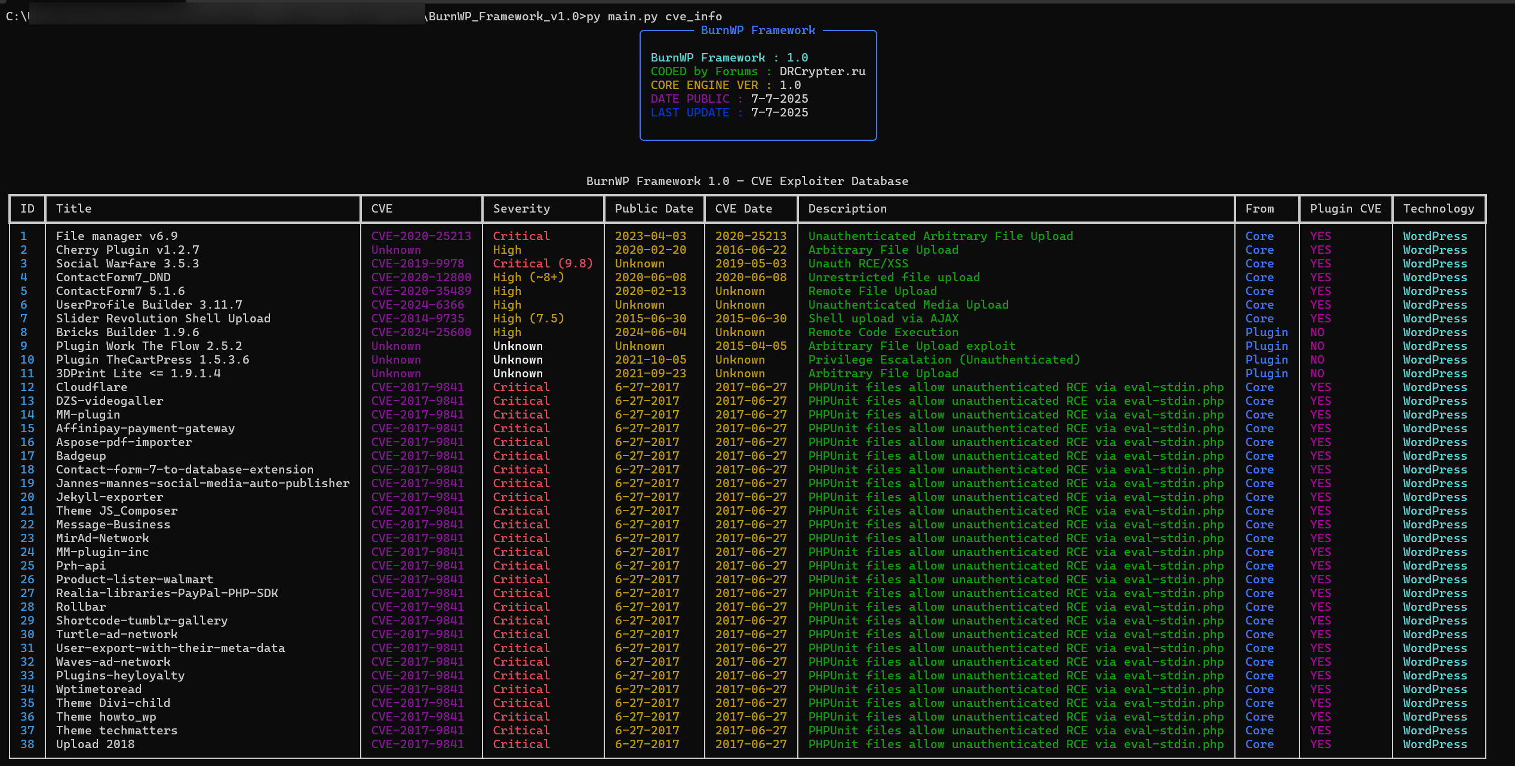Viewport: 1515px width, 766px height.
Task: Click Privilege Escalation (Unauthenticated) description
Action: 944,359
